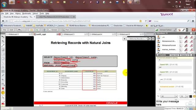196x110 pixels.
Task: Toggle the presenter webcam icon
Action: pyautogui.click(x=179, y=30)
